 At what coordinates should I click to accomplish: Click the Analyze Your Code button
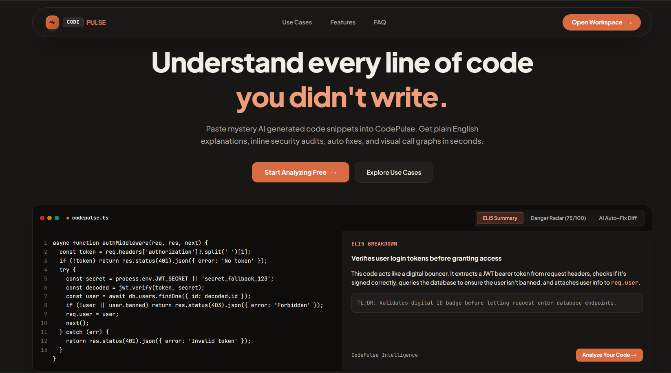[x=609, y=355]
